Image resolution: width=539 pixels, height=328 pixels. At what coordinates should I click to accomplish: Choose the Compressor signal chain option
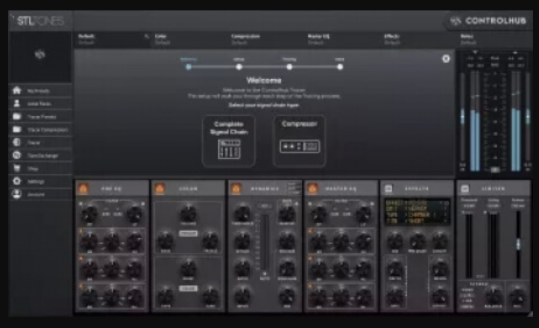pos(300,141)
